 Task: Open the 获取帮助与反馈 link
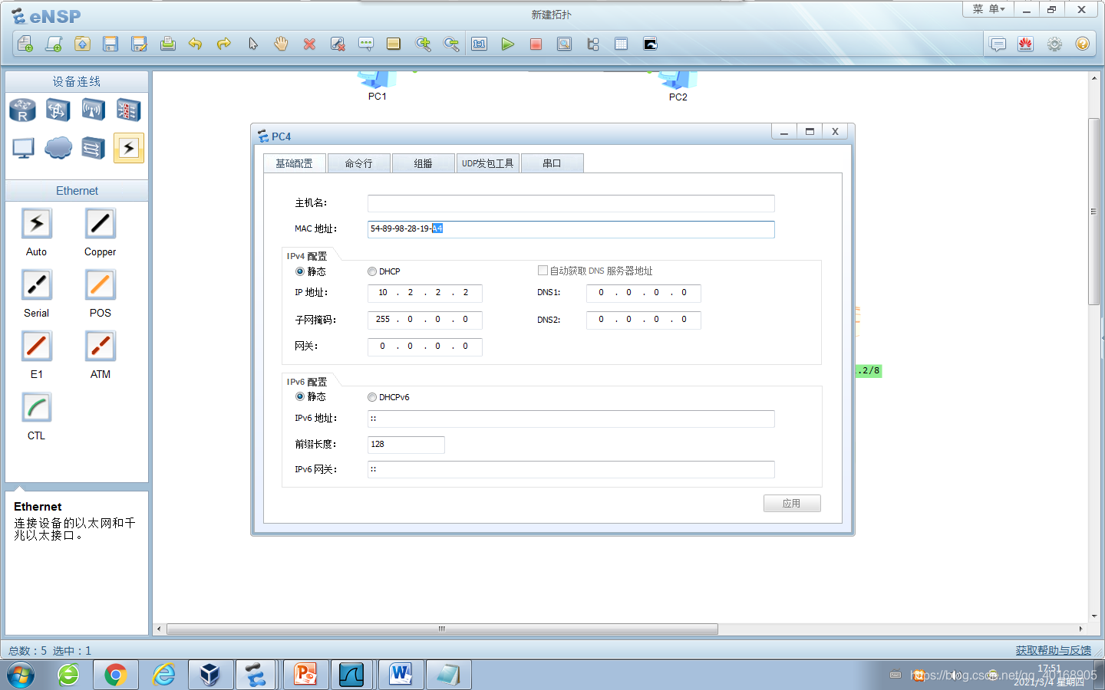tap(1054, 650)
